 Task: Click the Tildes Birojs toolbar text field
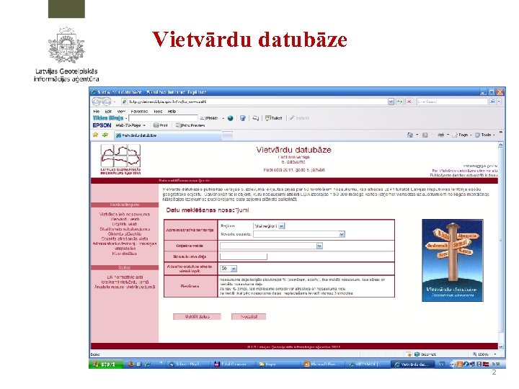(x=163, y=118)
